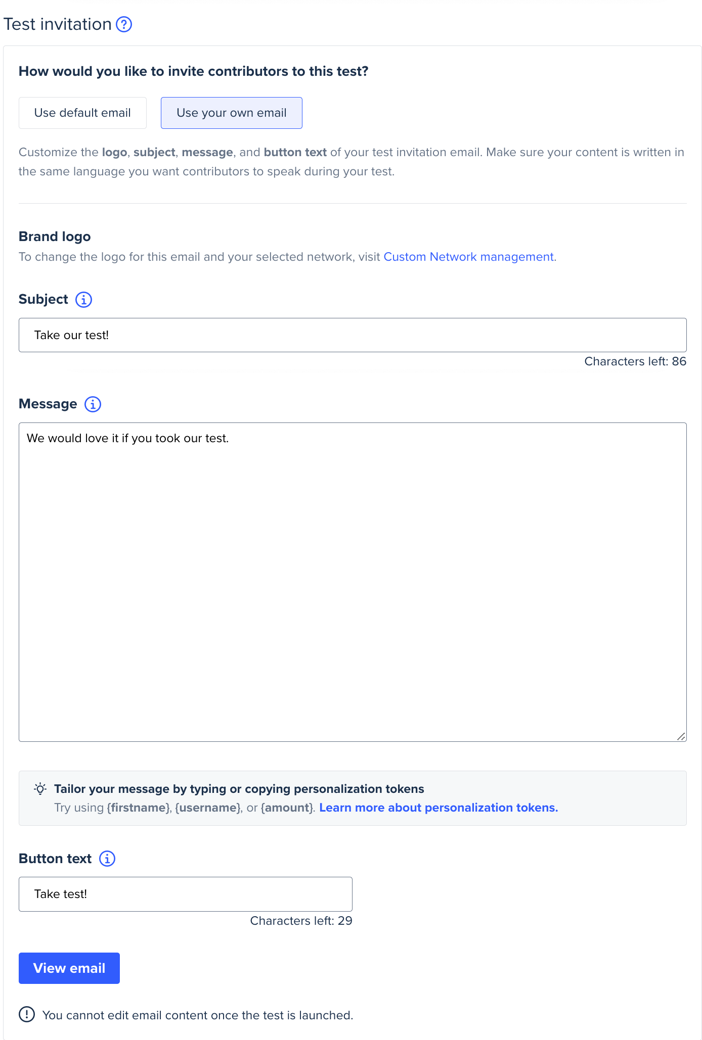Open Learn more about personalization tokens

click(x=438, y=808)
